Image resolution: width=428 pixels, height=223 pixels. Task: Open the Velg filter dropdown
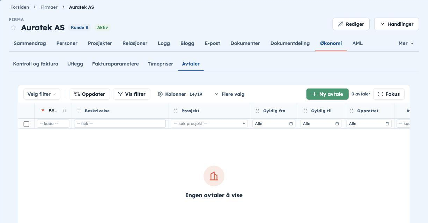point(42,94)
